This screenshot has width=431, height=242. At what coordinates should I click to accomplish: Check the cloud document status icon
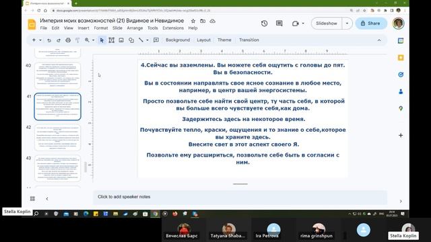(x=213, y=21)
